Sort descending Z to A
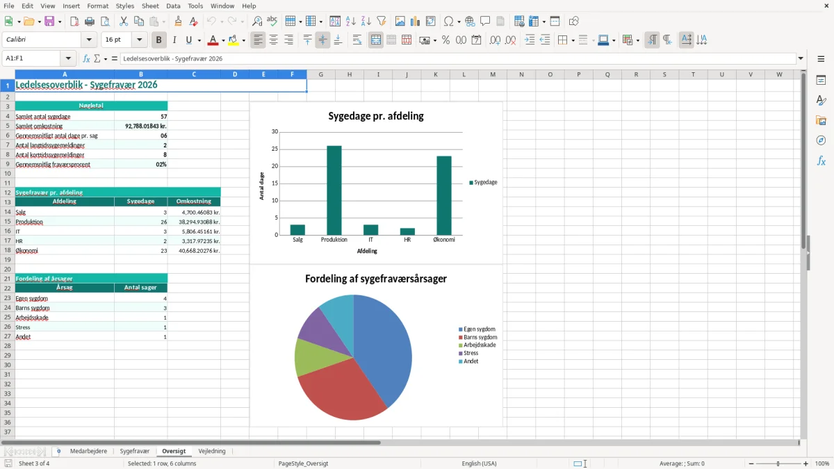 366,22
